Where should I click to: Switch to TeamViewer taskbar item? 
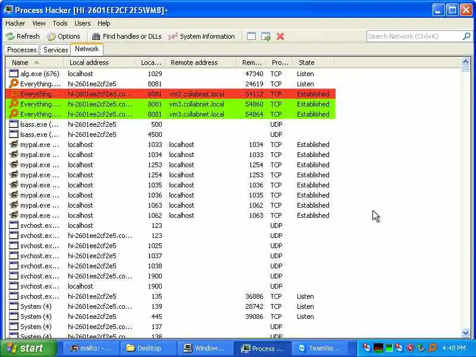pyautogui.click(x=320, y=348)
